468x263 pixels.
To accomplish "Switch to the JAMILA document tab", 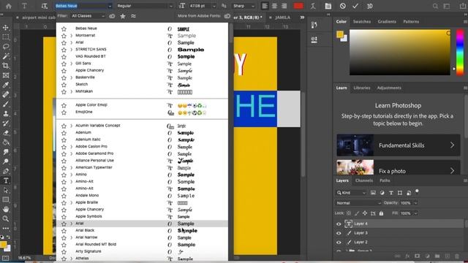I will (282, 18).
